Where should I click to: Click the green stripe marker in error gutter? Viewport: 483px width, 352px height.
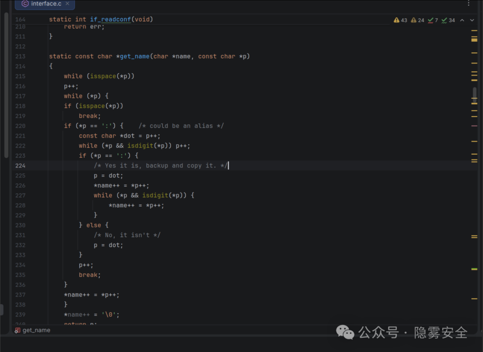474,269
